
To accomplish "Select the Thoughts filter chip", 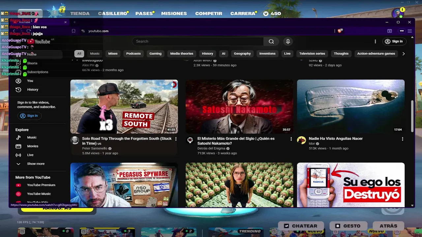I will (x=341, y=54).
